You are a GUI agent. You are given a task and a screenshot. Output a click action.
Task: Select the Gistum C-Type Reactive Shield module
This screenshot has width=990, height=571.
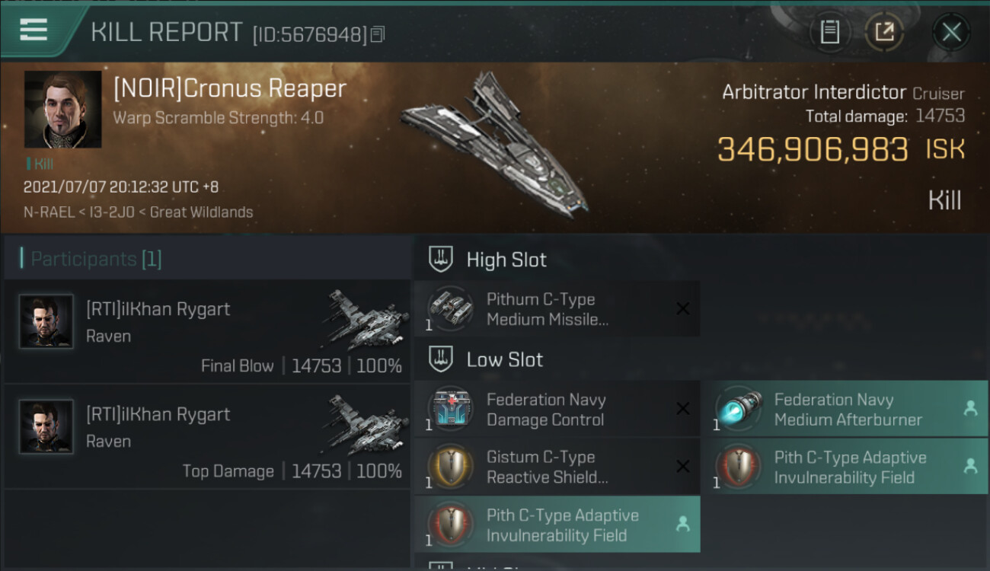[x=557, y=467]
